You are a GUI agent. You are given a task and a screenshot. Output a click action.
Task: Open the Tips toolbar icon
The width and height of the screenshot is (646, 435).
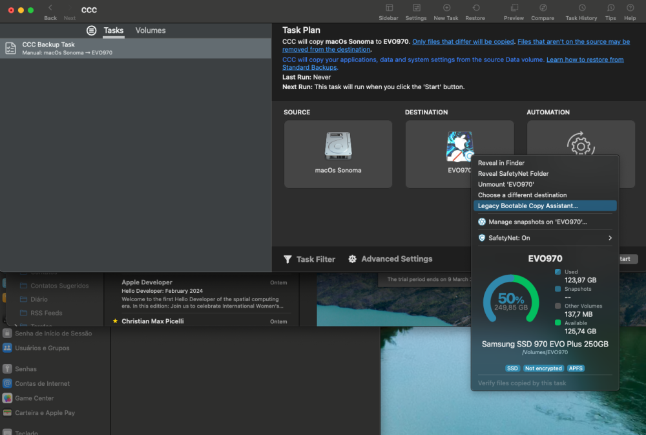(610, 8)
